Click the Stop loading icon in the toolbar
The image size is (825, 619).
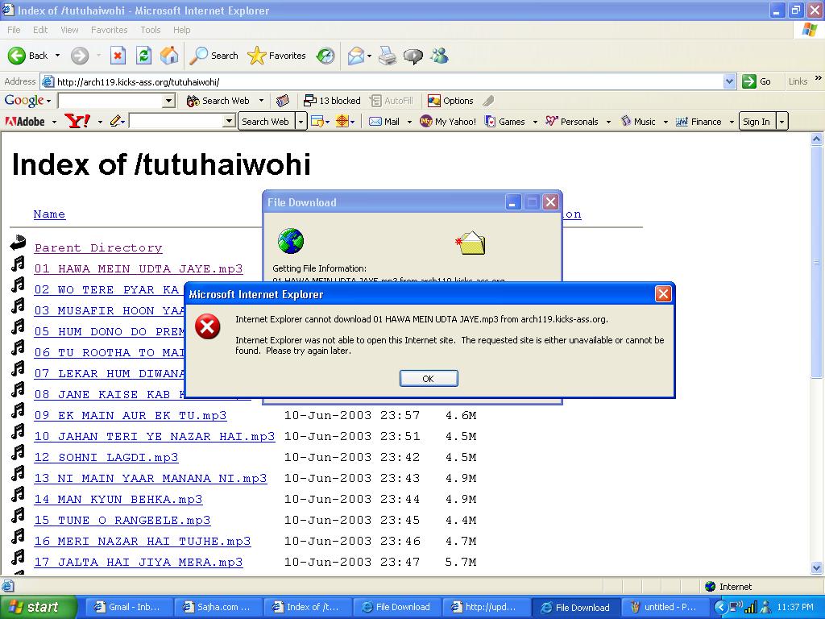[x=118, y=56]
